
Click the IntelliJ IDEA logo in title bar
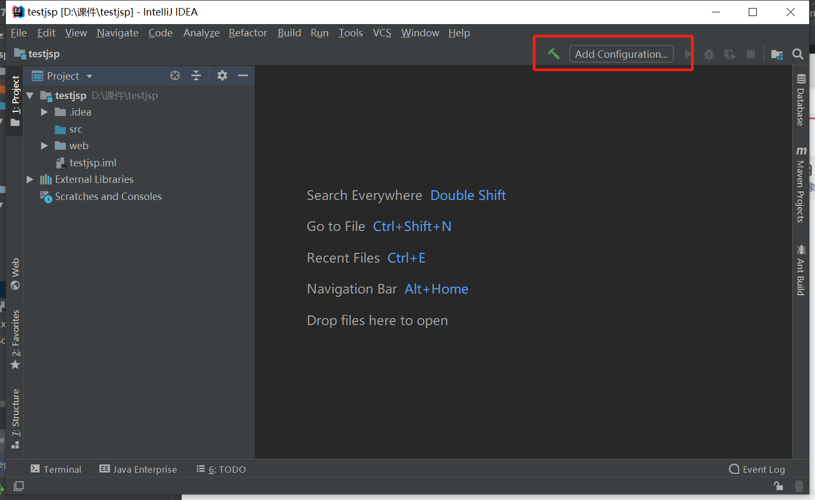18,12
